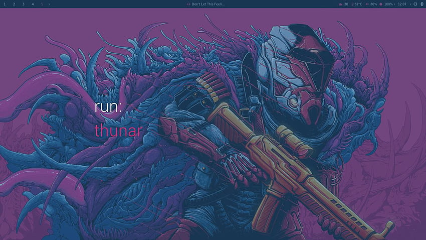Click the volume speaker icon
426x240 pixels.
click(x=367, y=4)
